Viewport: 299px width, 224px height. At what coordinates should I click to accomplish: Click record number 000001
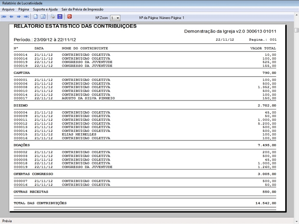(x=21, y=80)
